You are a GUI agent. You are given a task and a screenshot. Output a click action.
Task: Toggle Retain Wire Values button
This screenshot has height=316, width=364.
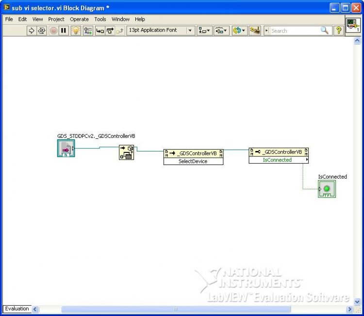click(88, 30)
